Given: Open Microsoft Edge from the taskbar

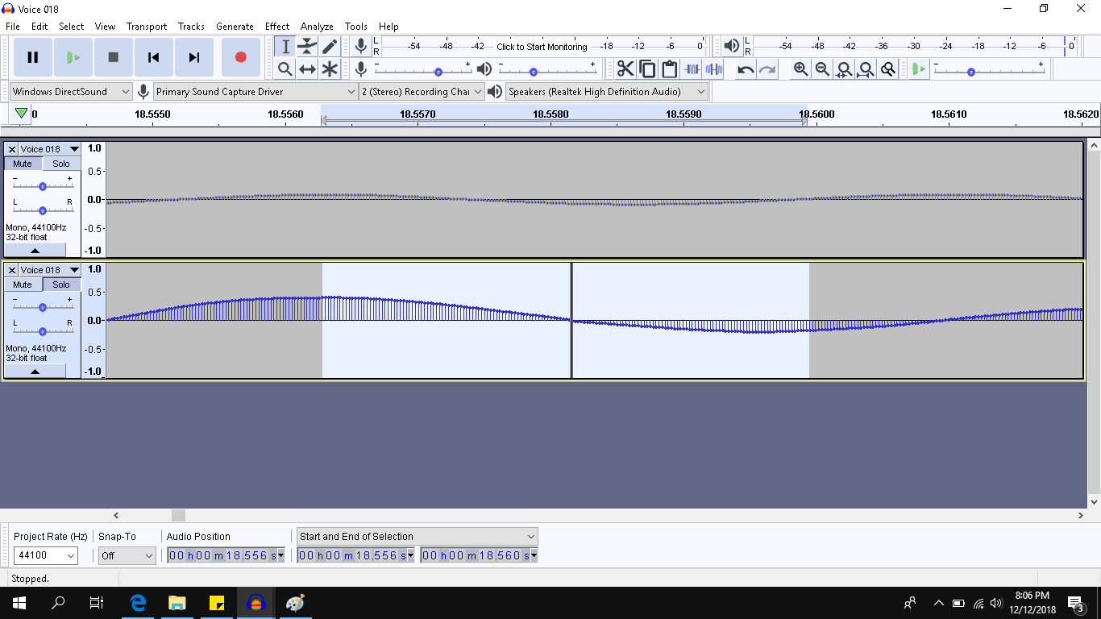Looking at the screenshot, I should [138, 603].
